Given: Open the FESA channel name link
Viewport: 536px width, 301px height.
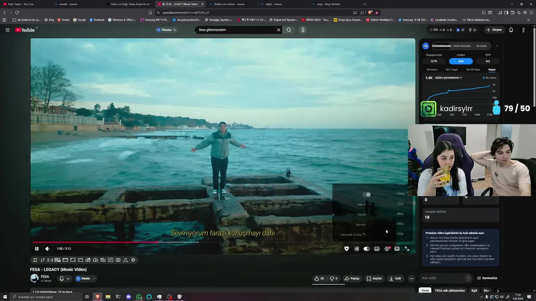Looking at the screenshot, I should tap(45, 276).
